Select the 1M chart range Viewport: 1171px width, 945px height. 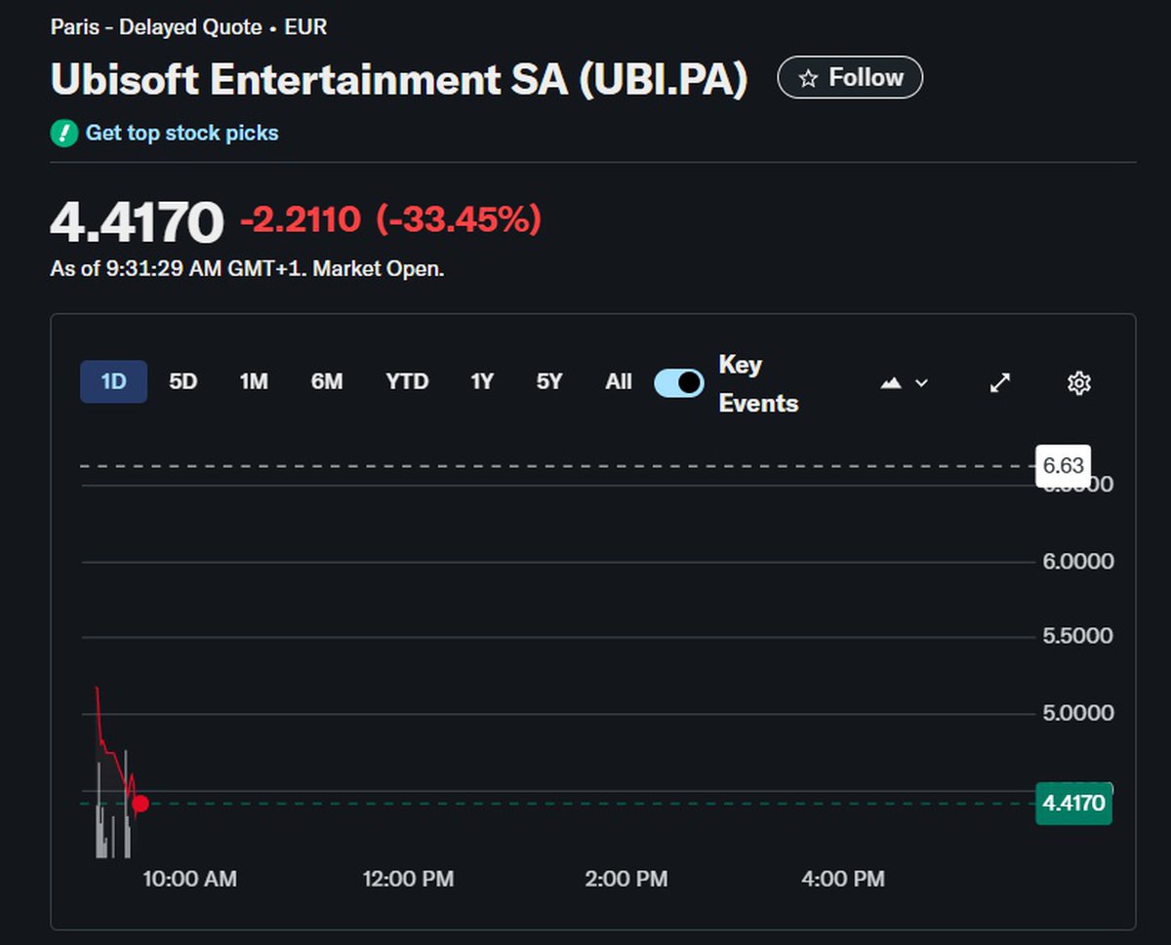click(x=254, y=382)
